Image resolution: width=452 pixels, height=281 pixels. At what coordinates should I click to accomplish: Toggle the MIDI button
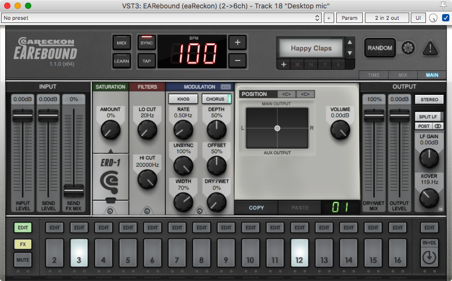point(121,43)
